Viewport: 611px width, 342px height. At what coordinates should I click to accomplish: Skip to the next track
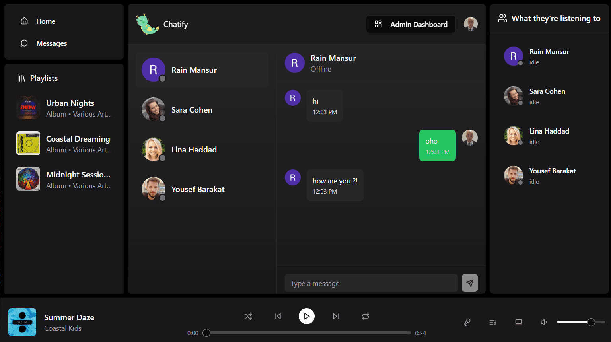coord(336,316)
